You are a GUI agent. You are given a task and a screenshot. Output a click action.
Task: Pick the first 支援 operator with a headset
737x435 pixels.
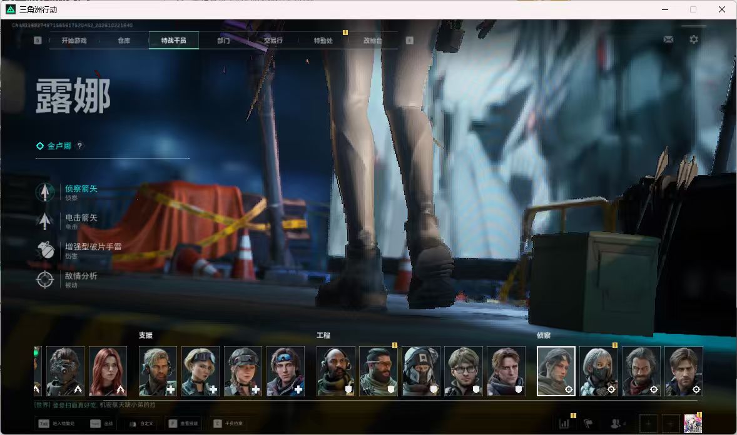pyautogui.click(x=158, y=371)
